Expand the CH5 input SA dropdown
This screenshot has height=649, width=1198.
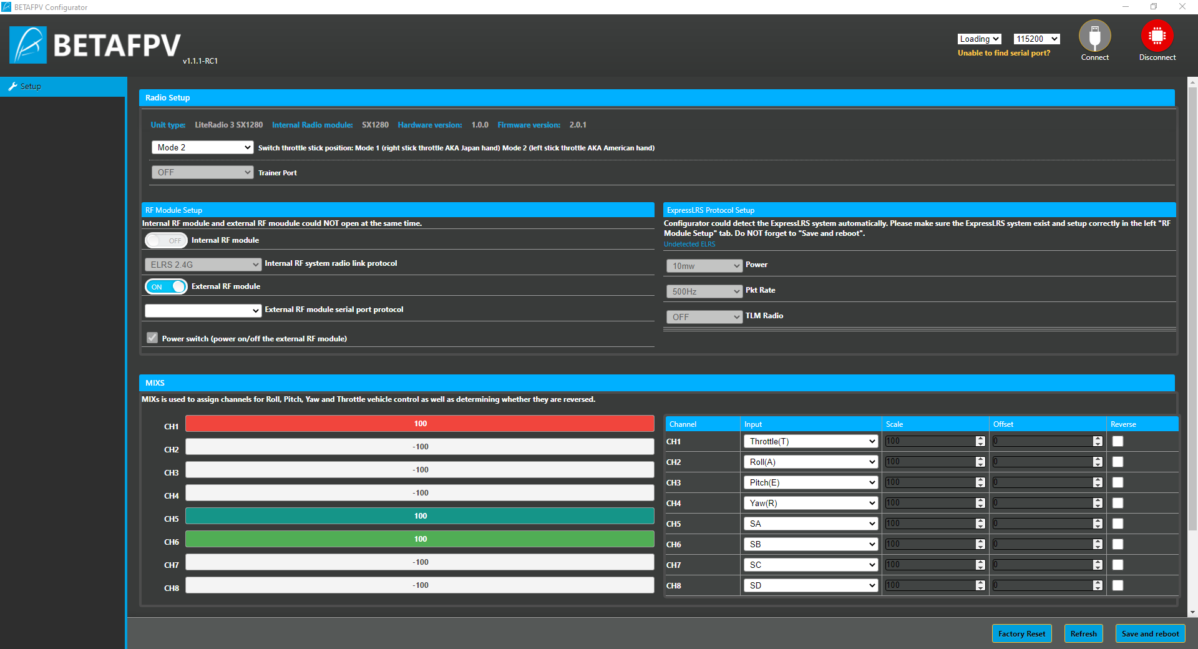tap(811, 524)
